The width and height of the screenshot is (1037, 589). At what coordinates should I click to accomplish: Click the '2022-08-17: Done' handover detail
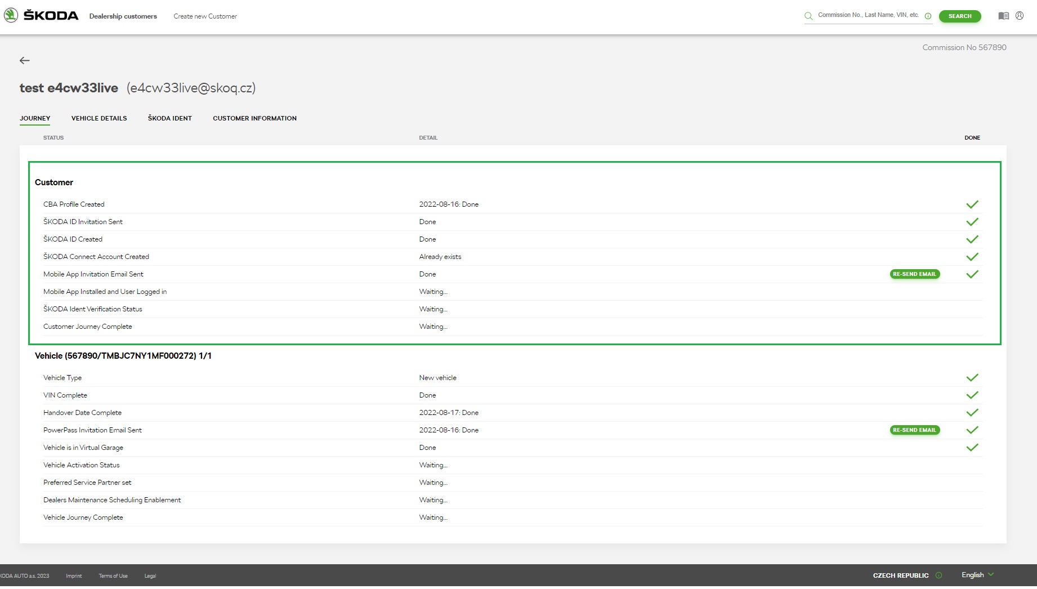point(449,413)
